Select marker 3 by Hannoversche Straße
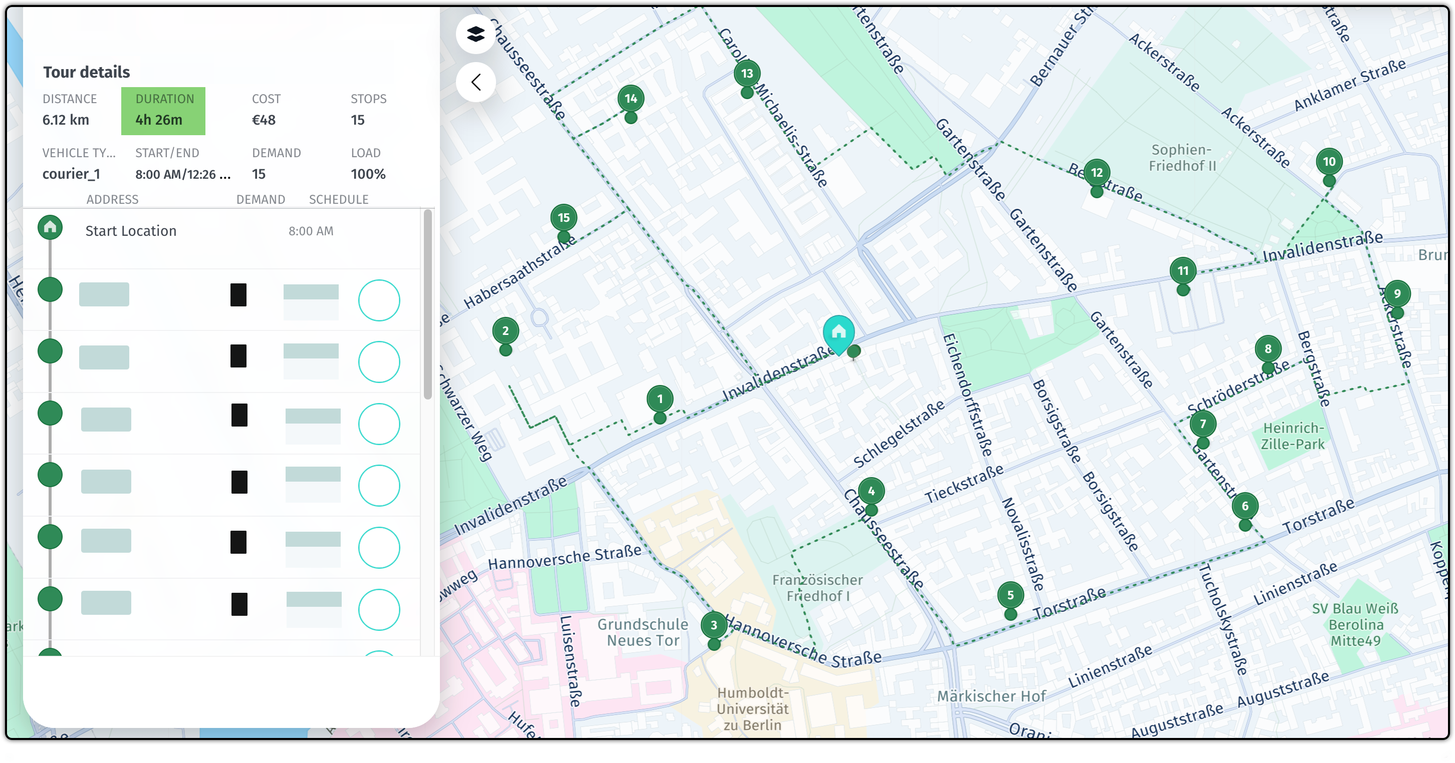1455x763 pixels. tap(714, 625)
